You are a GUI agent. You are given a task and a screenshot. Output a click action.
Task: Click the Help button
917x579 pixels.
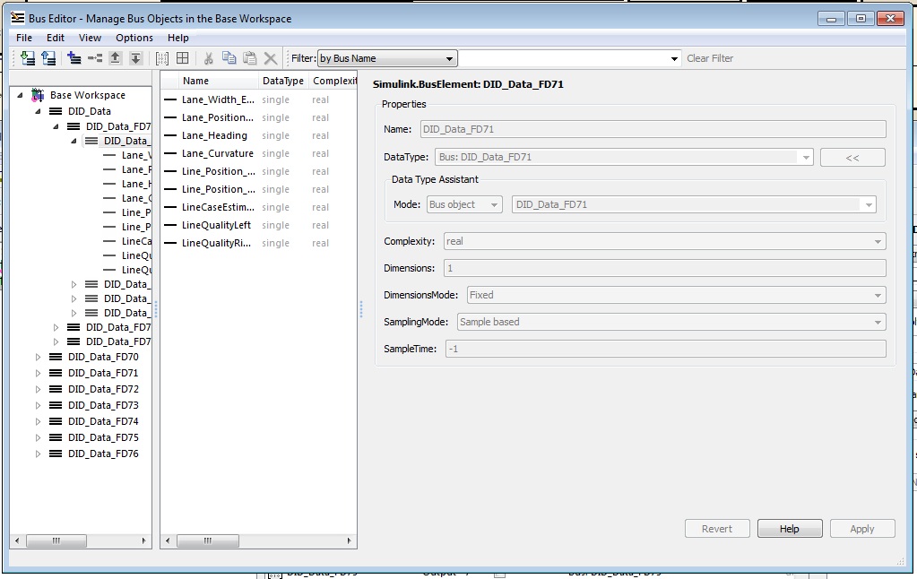789,529
